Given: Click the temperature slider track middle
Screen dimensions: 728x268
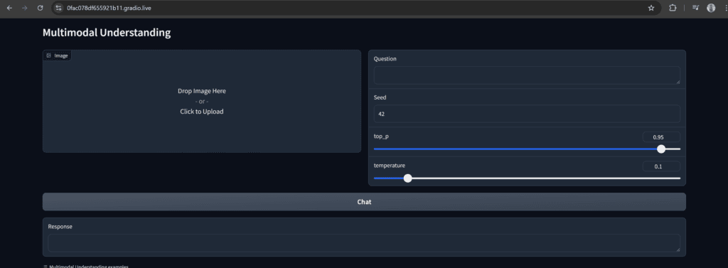Looking at the screenshot, I should 527,178.
